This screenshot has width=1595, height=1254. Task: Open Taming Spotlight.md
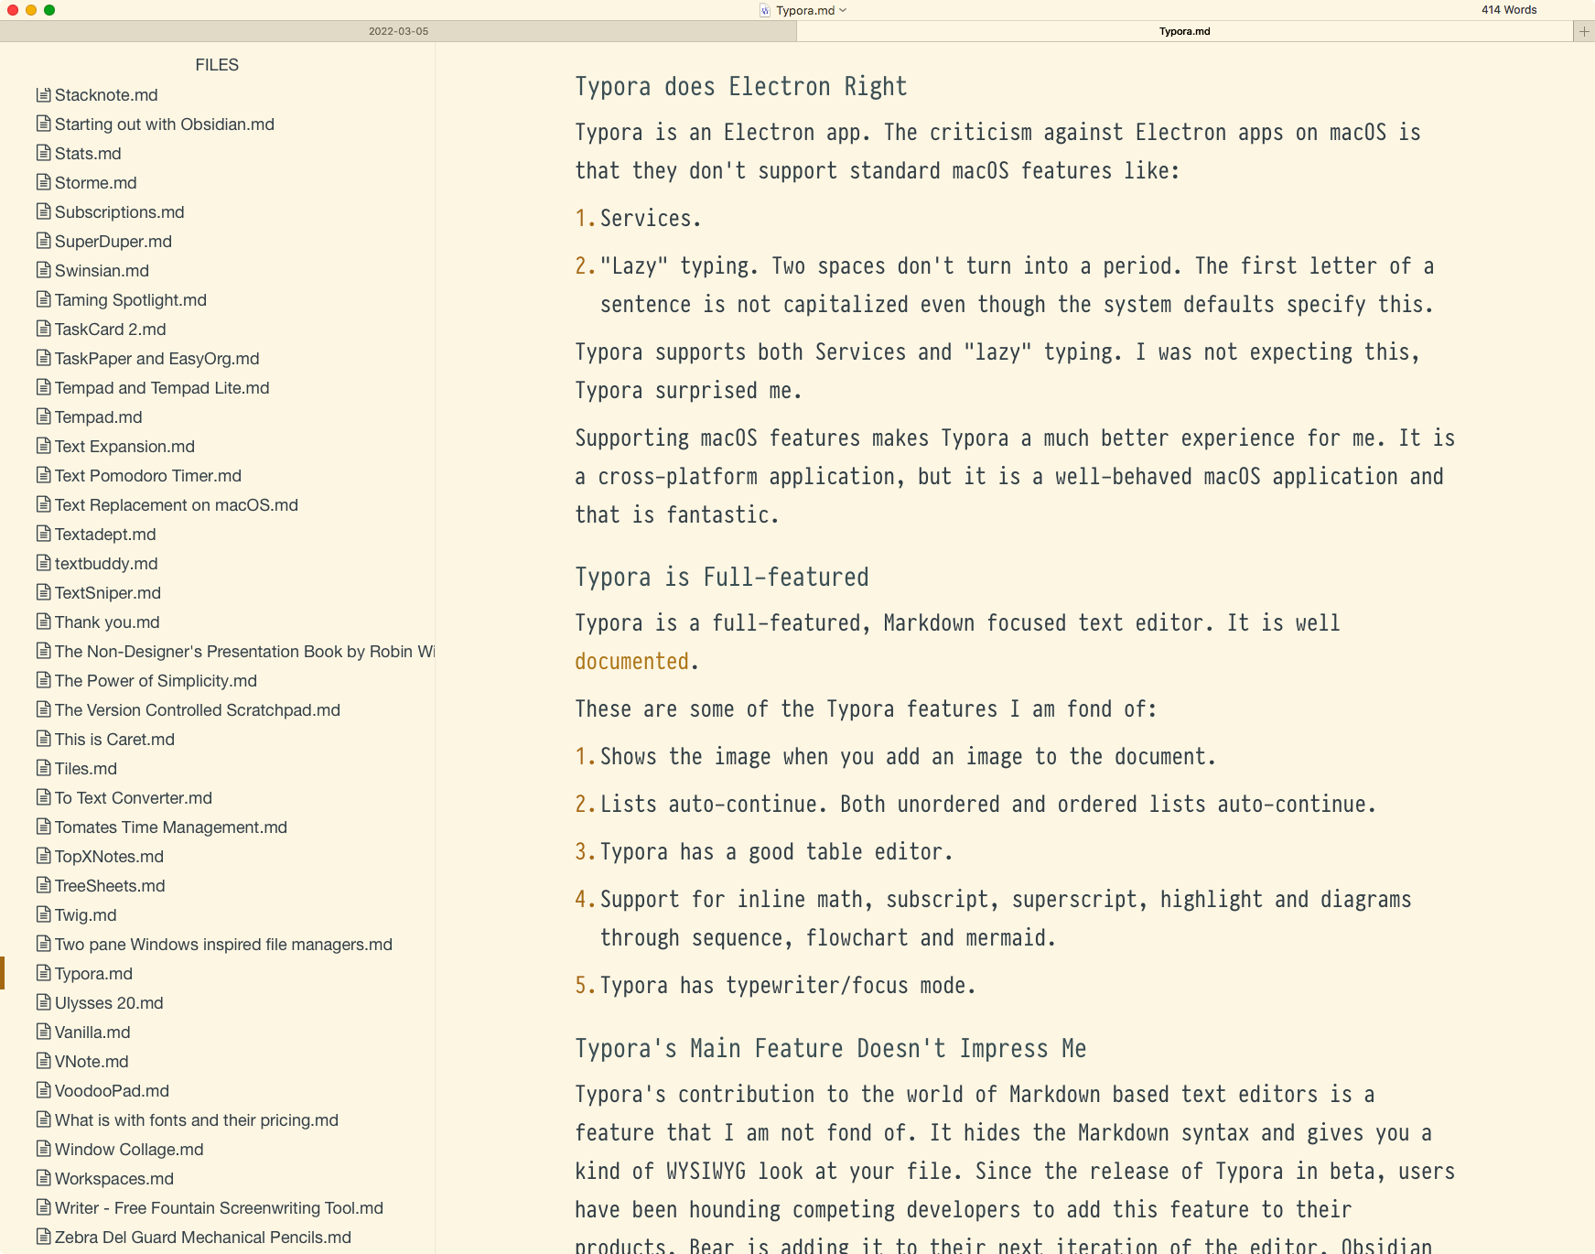point(131,299)
